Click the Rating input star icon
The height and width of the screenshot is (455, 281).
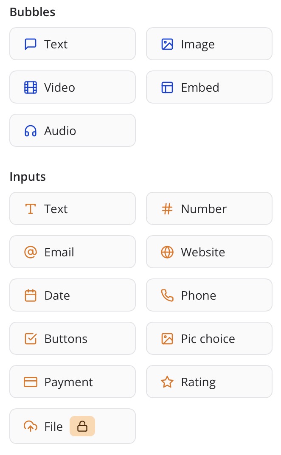click(x=167, y=382)
